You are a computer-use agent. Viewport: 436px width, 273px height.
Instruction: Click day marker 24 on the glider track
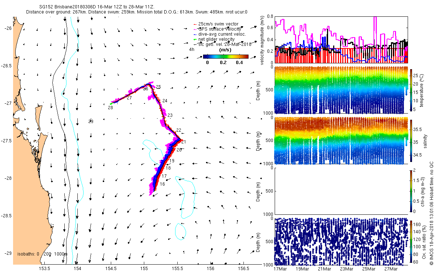[x=165, y=101]
